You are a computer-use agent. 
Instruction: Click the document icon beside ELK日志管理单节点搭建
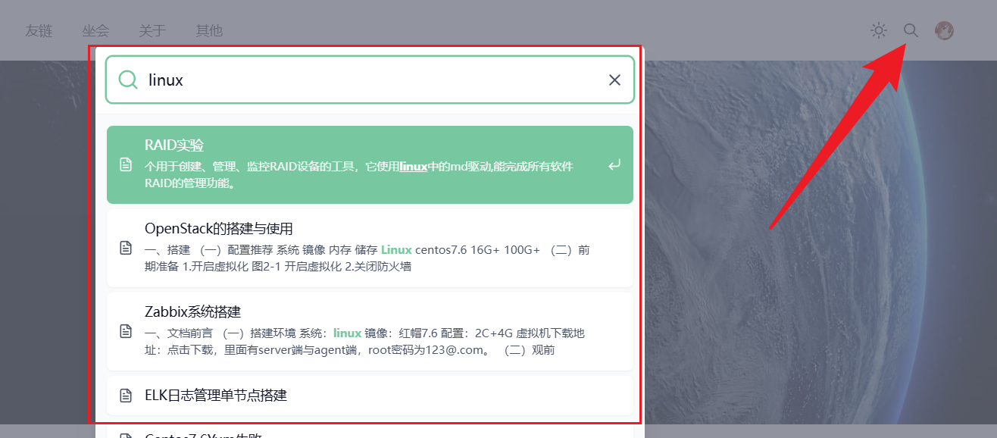tap(126, 396)
